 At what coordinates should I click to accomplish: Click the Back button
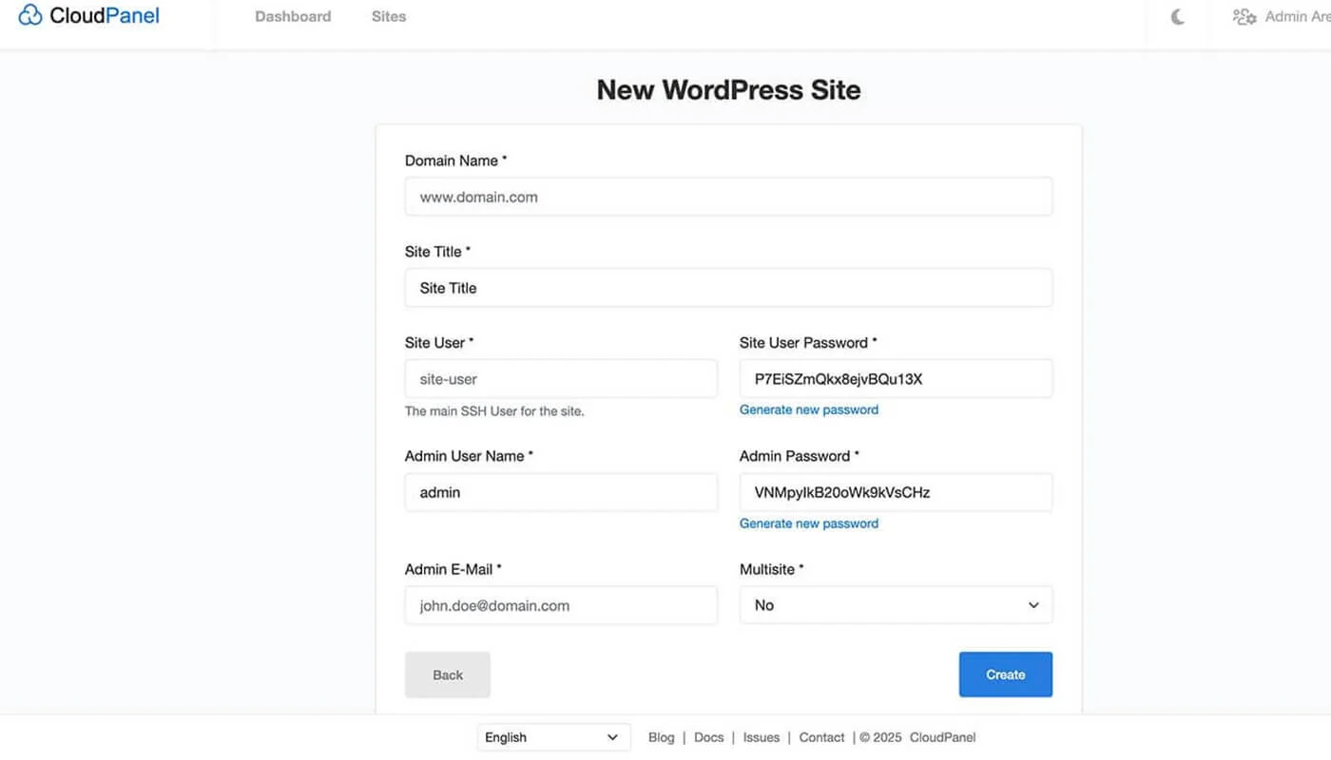point(447,674)
